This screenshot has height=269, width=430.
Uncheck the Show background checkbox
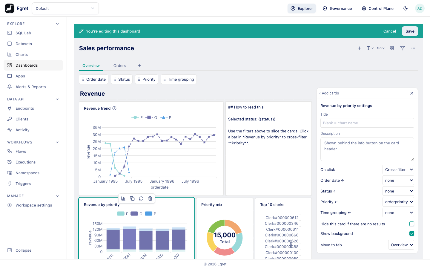point(412,233)
